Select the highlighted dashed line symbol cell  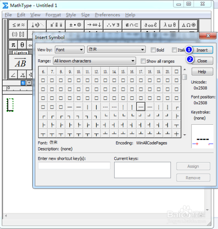coord(141,106)
